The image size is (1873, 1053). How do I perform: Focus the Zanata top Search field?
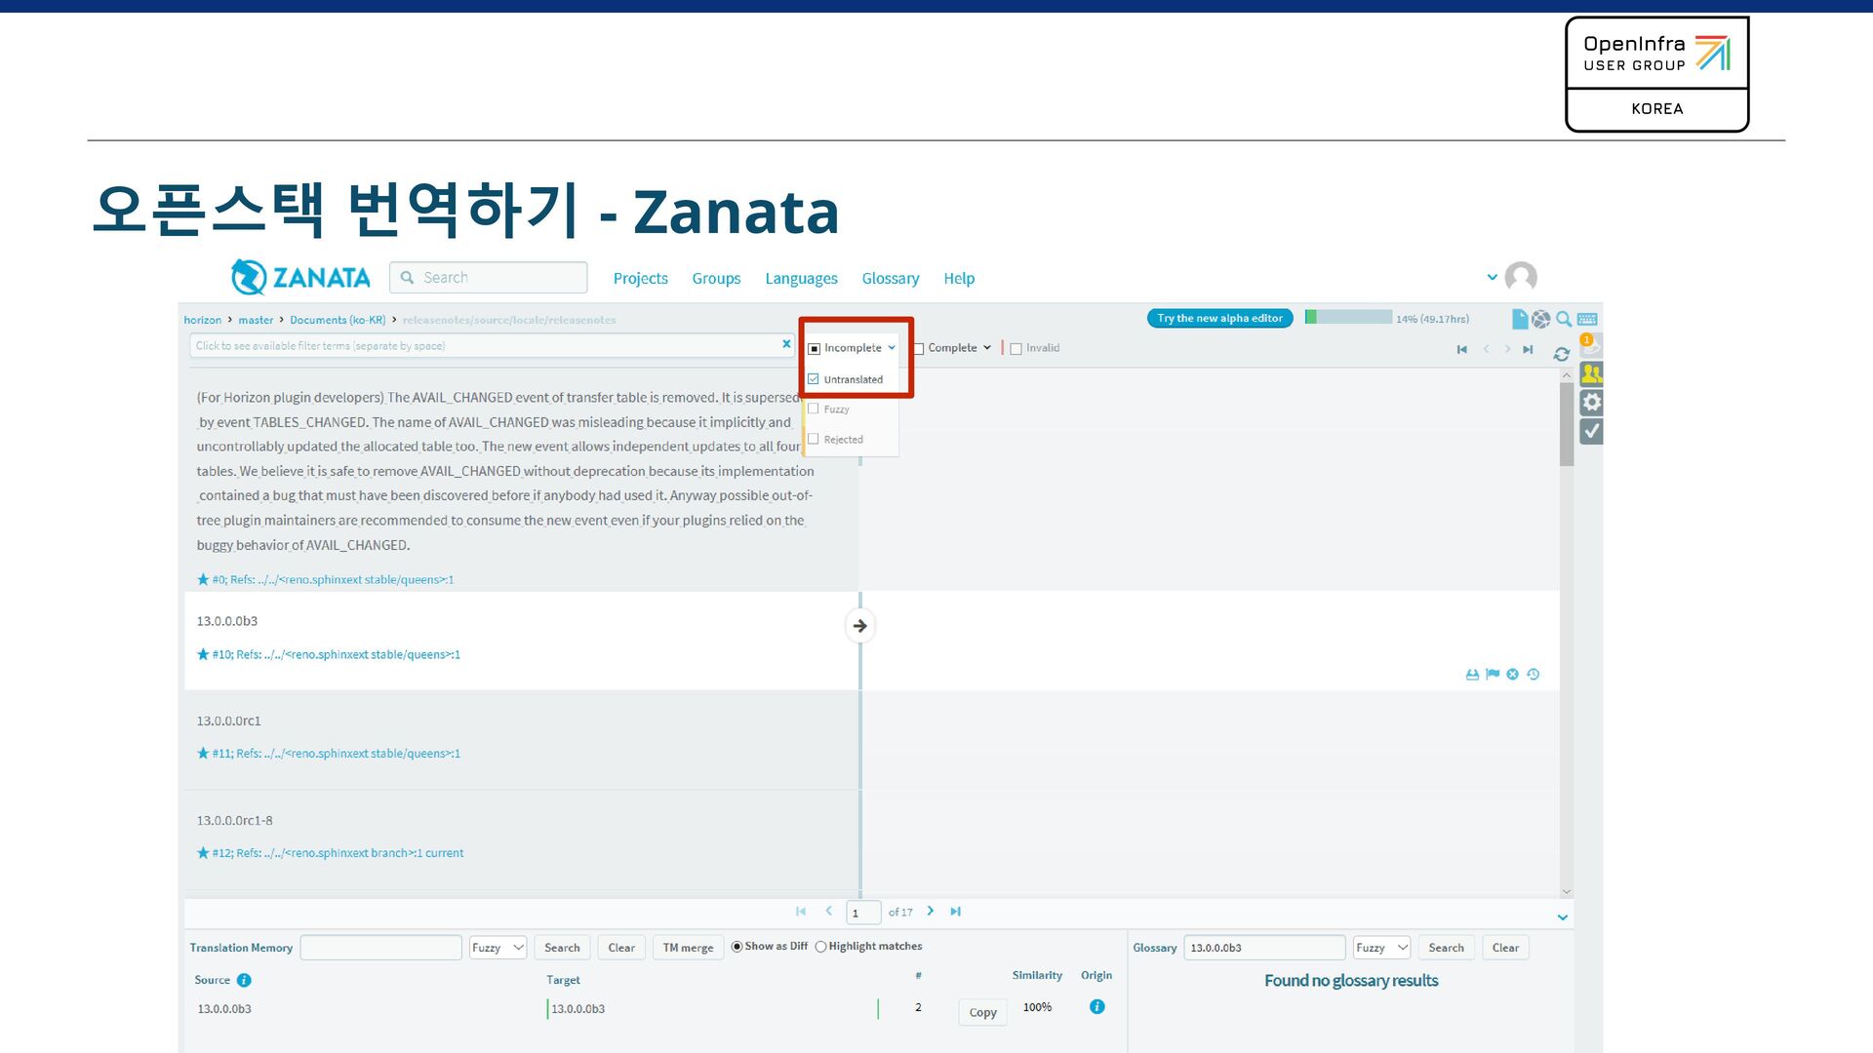(489, 278)
